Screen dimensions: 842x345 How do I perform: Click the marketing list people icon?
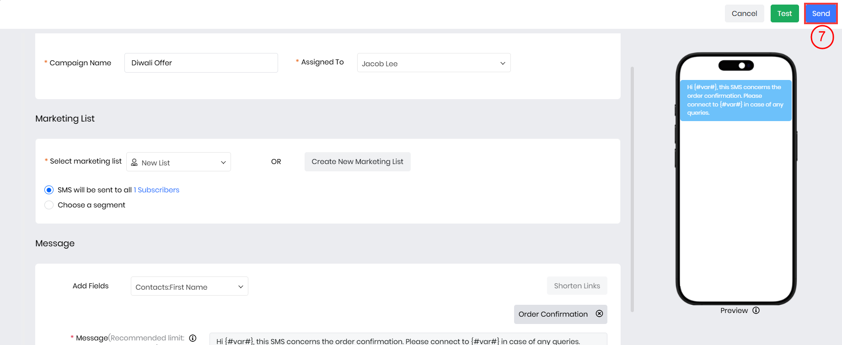click(x=134, y=163)
